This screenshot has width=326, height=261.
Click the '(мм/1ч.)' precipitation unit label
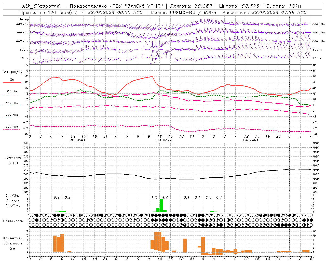point(13,205)
